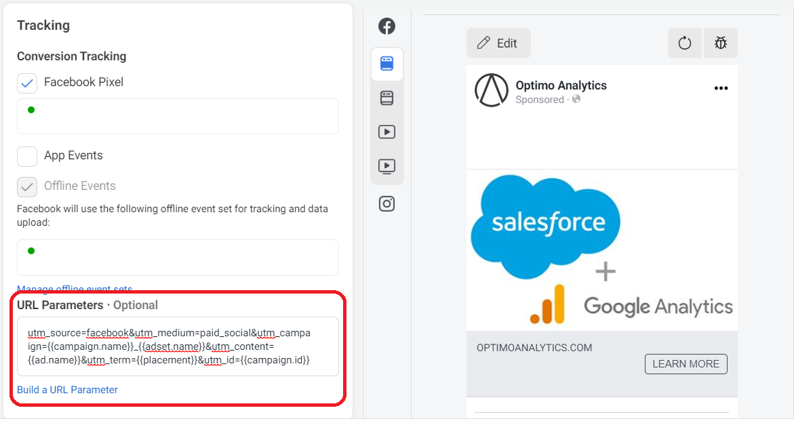Click the globe audience icon beside Sponsored
Image resolution: width=794 pixels, height=421 pixels.
(576, 99)
